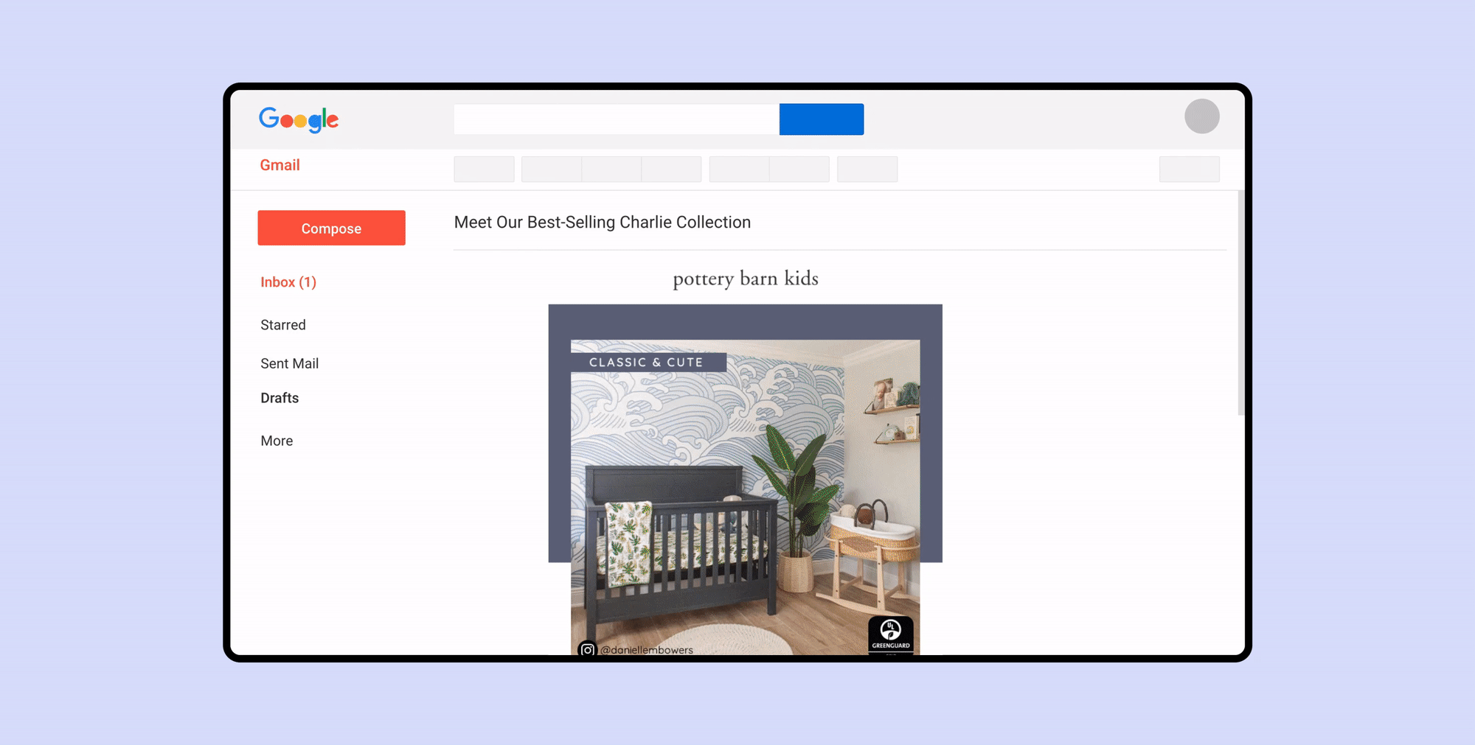Click the GREENGUARD certification badge
The width and height of the screenshot is (1475, 745).
click(x=891, y=634)
